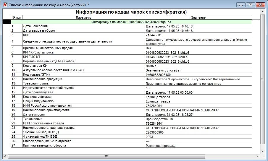The width and height of the screenshot is (268, 161).
Task: Click the vertical scrollbar thumb
Action: 262,79
